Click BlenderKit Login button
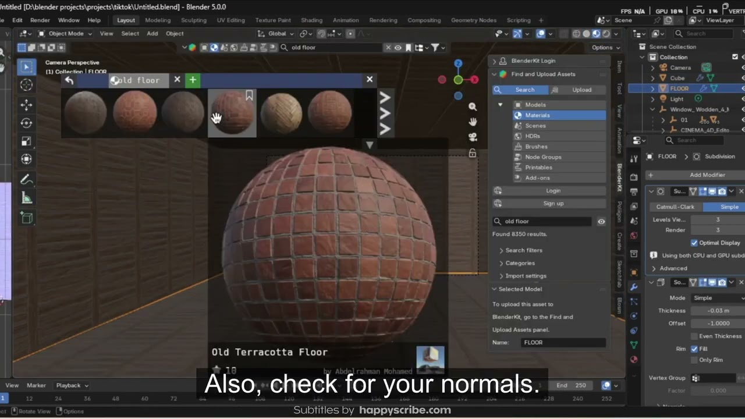 (x=549, y=191)
